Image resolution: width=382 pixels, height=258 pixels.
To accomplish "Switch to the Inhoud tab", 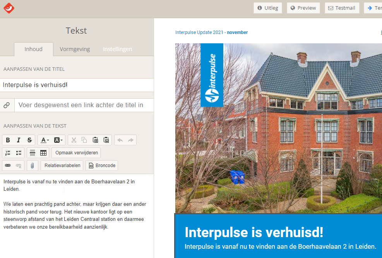I will coord(34,49).
